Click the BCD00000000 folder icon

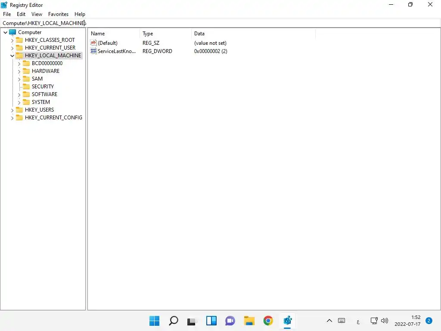(x=26, y=63)
